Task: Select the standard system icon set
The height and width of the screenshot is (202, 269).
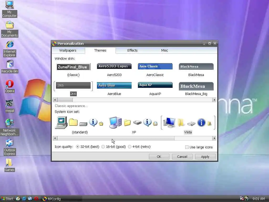Action: coord(80,125)
